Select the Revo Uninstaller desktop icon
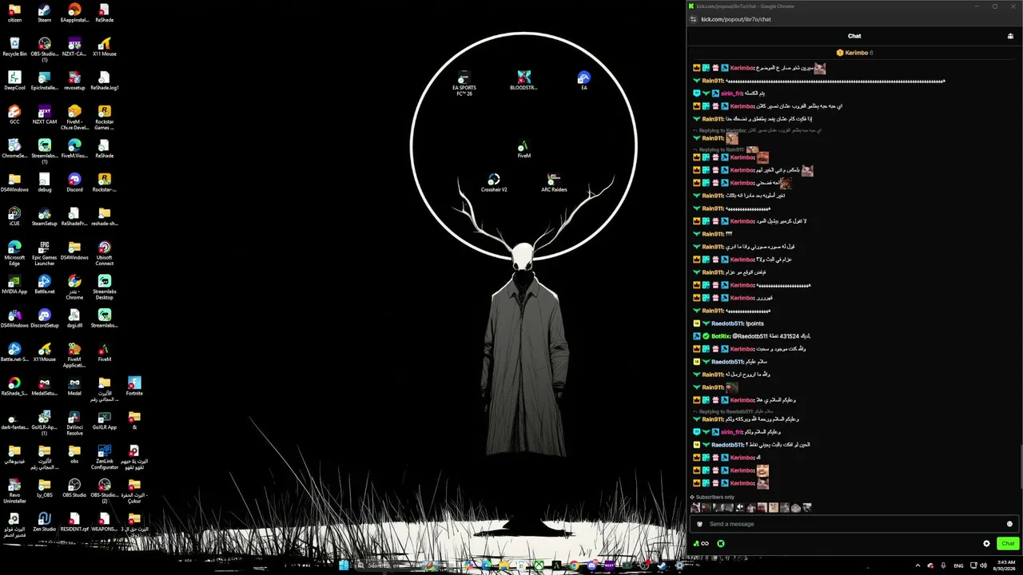This screenshot has height=575, width=1023. coord(14,491)
